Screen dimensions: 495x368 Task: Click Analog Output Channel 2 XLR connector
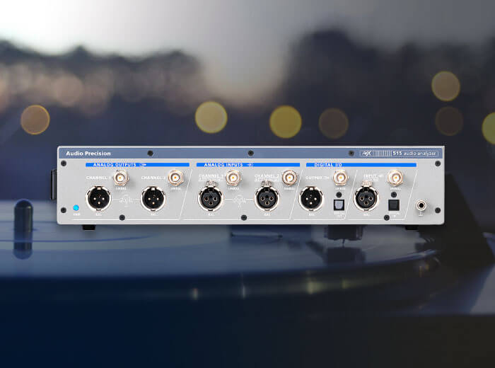point(153,198)
